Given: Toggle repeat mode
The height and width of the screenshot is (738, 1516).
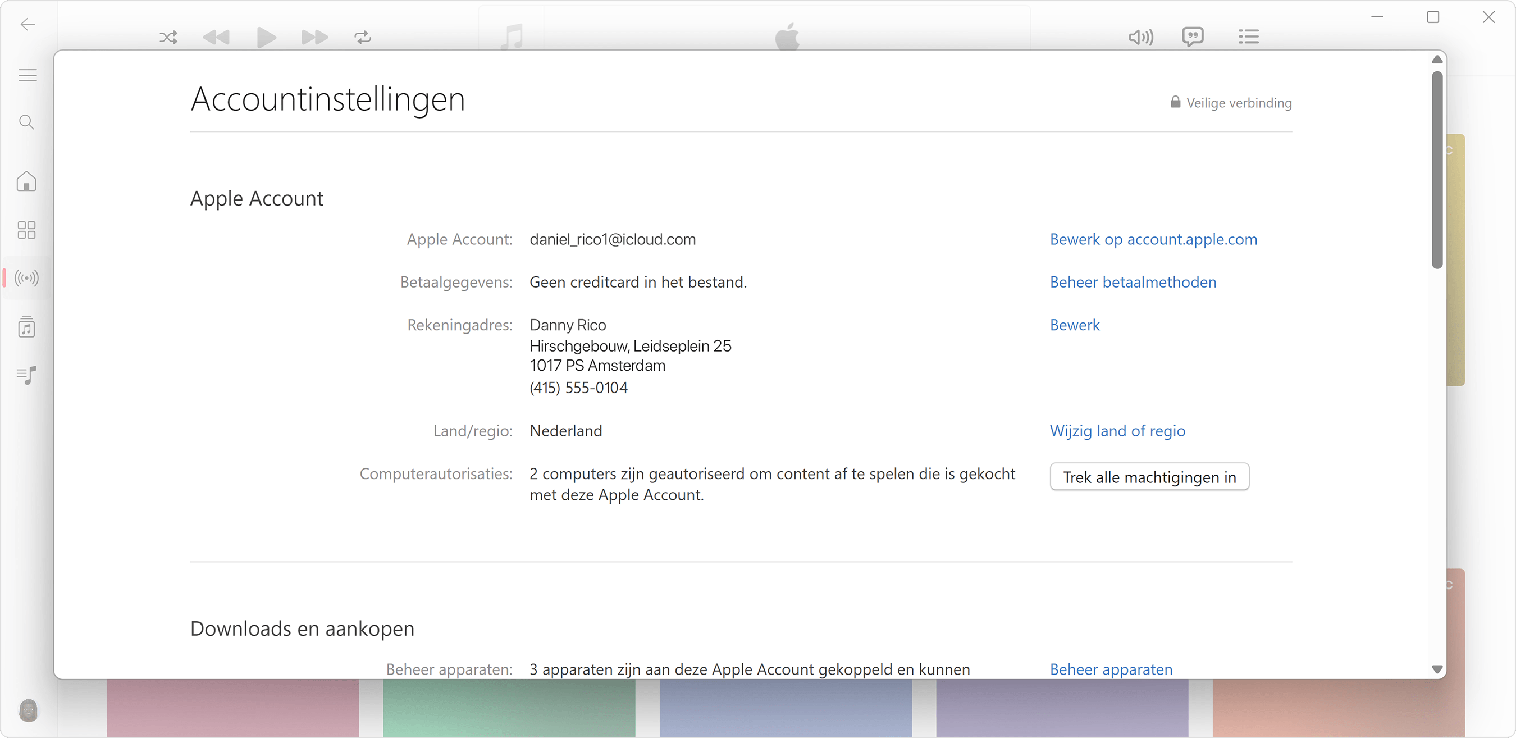Looking at the screenshot, I should pyautogui.click(x=363, y=38).
